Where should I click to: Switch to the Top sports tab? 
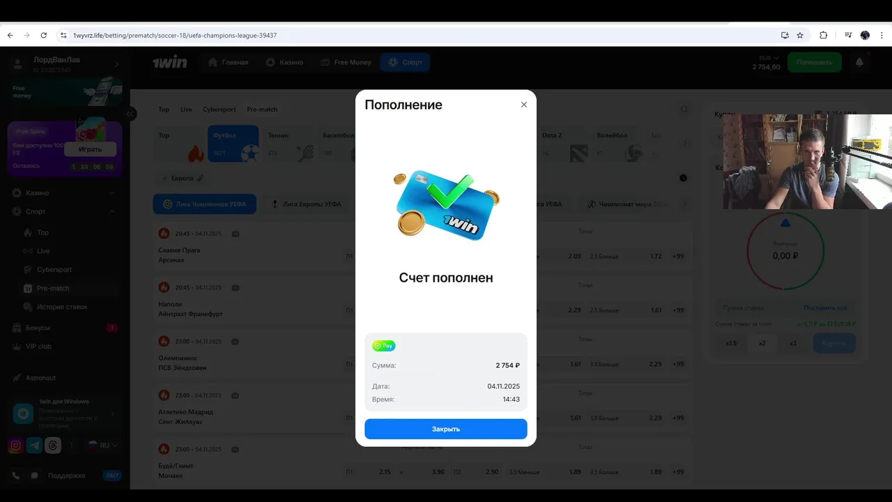pyautogui.click(x=164, y=109)
